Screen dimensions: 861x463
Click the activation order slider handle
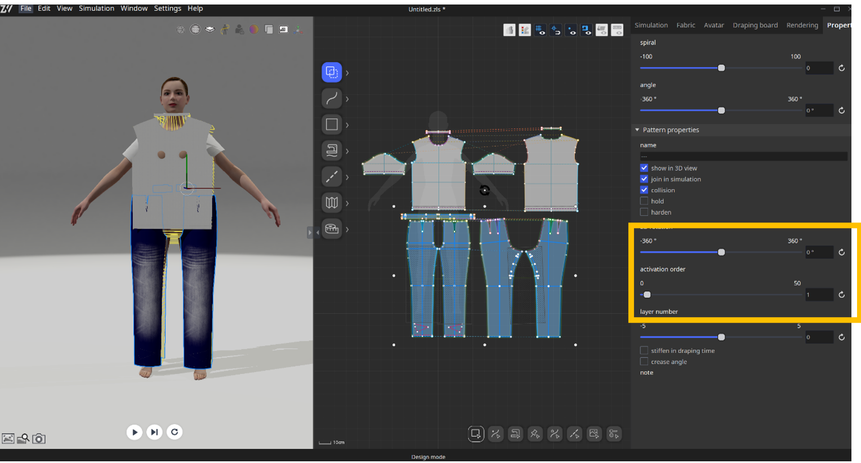click(647, 295)
